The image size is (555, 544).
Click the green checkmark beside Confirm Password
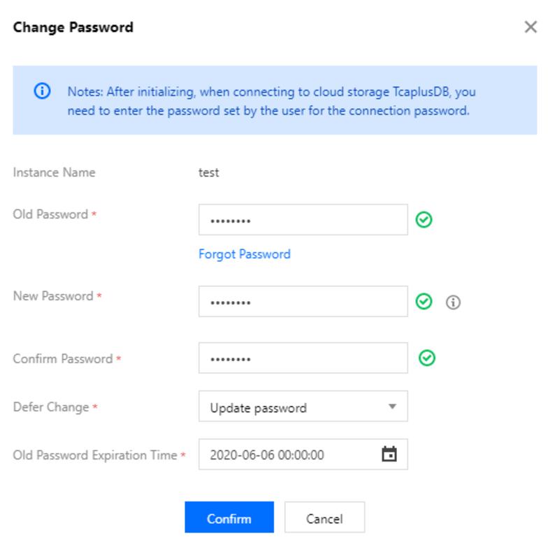pos(427,358)
